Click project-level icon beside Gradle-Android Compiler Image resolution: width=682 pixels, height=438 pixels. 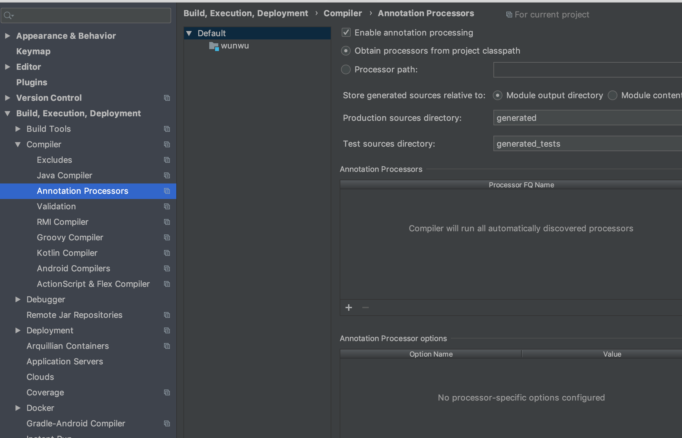(167, 423)
